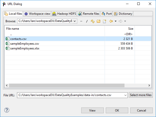
Task: Go to parent directory via the two-dots toolbar button
Action: [x=81, y=21]
